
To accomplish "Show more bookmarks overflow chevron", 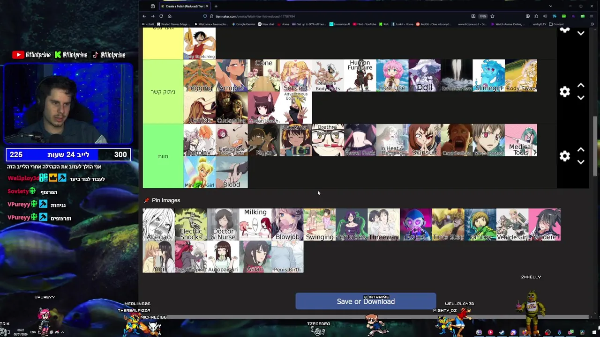I will coord(592,24).
